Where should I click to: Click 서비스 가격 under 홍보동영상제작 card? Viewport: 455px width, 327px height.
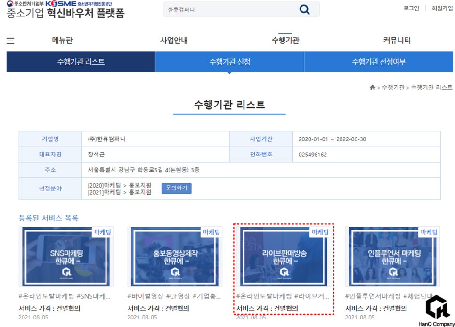click(x=158, y=309)
